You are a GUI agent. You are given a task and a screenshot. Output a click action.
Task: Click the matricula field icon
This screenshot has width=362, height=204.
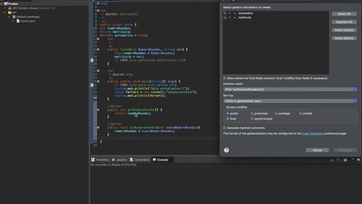235,18
